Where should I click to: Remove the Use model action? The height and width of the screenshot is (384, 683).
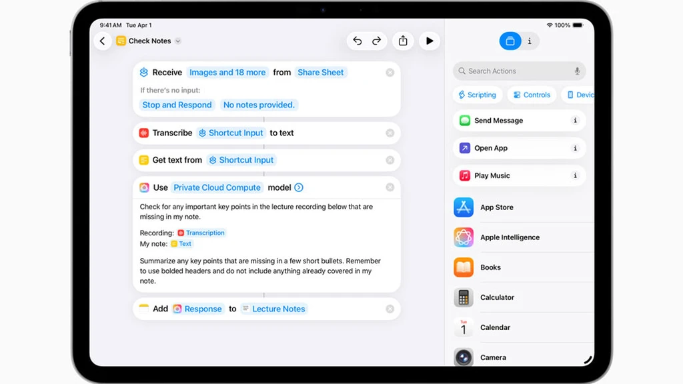click(390, 187)
